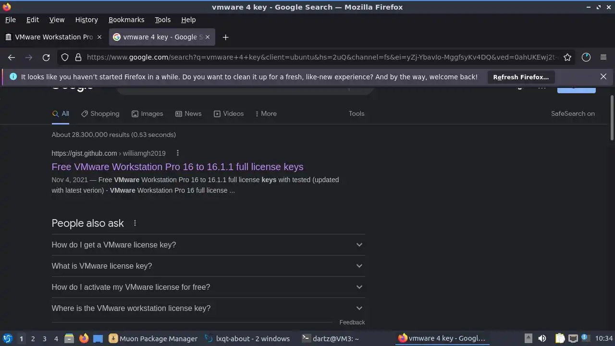
Task: Open the Google search Tools options
Action: 357,114
